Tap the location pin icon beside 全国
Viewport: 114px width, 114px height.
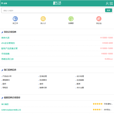point(2,3)
